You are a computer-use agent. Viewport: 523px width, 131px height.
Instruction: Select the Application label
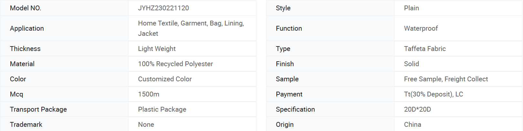click(x=27, y=28)
